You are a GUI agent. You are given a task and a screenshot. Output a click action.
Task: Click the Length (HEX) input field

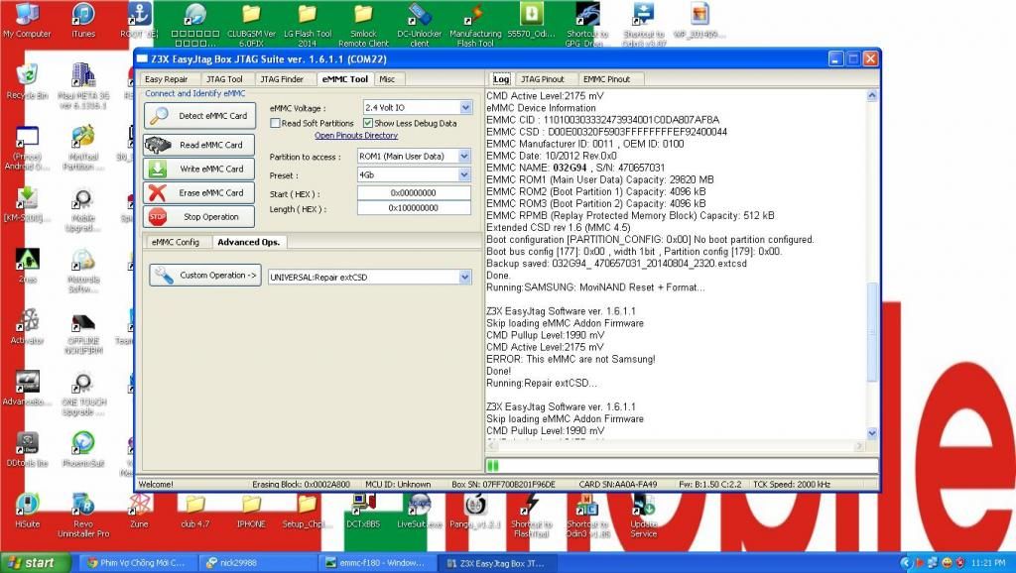click(x=414, y=208)
